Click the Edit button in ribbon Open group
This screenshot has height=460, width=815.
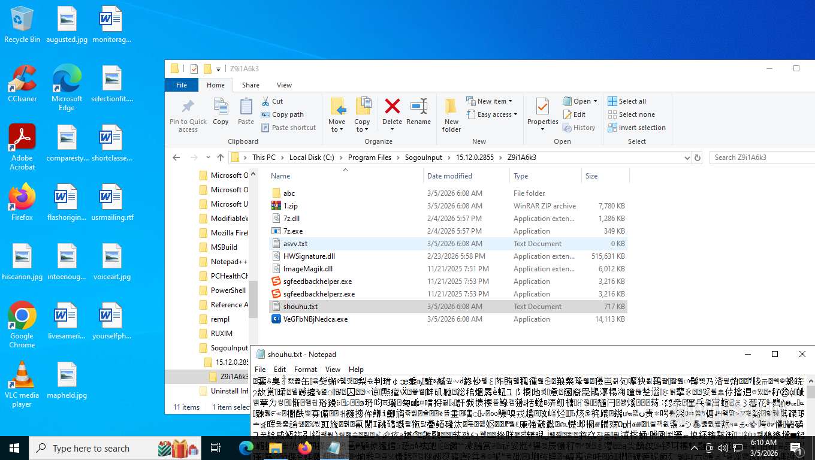574,114
